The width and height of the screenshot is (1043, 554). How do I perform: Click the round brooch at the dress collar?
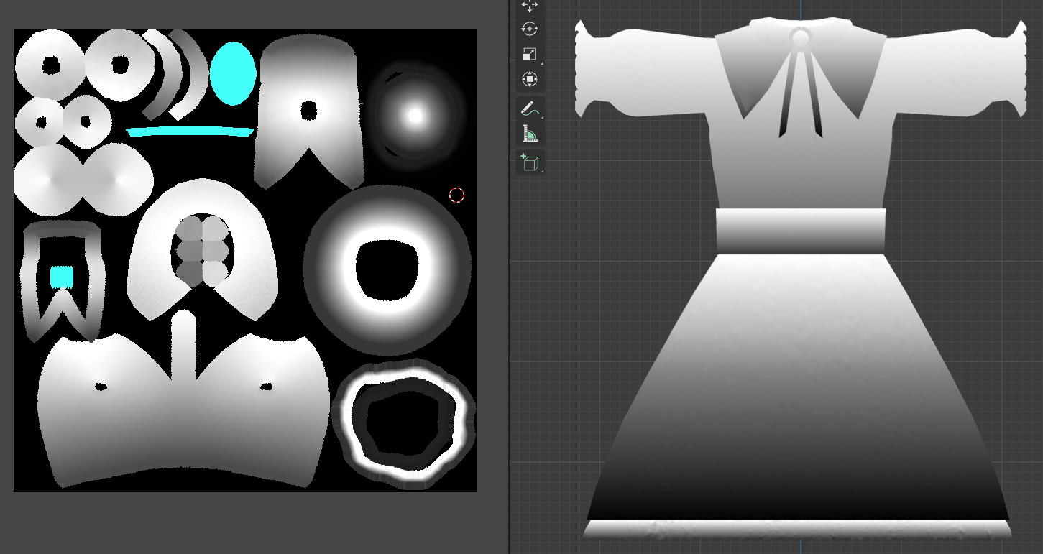click(799, 37)
